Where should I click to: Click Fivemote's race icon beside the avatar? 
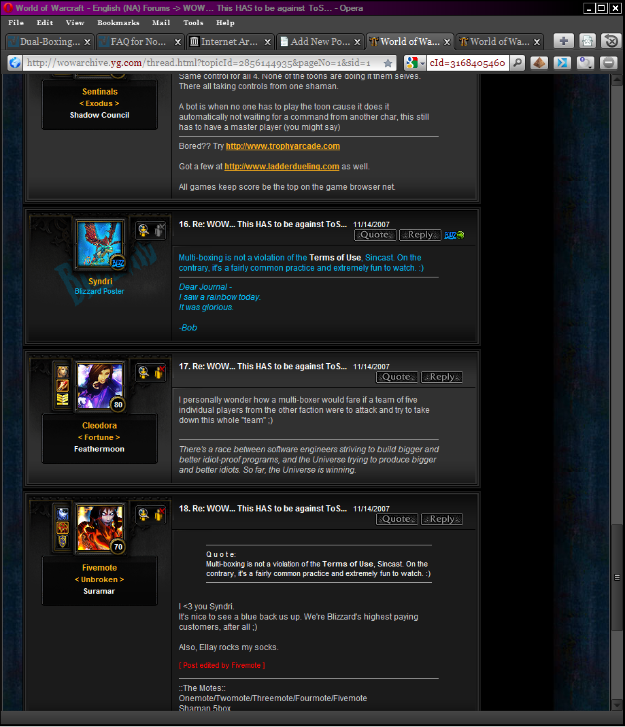[x=63, y=513]
